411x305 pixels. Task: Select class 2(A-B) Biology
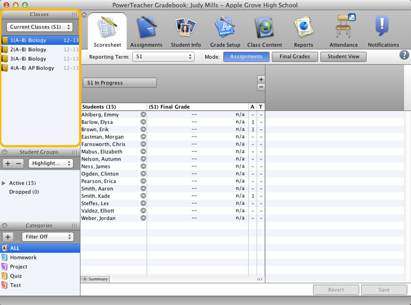click(41, 49)
